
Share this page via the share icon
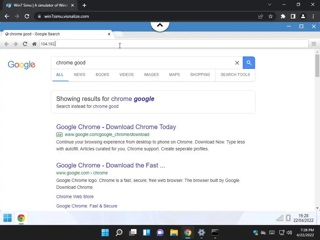point(261,16)
